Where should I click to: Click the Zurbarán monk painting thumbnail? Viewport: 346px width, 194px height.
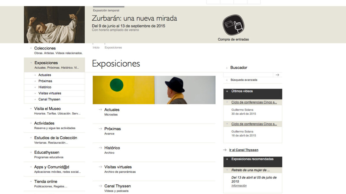tap(54, 25)
